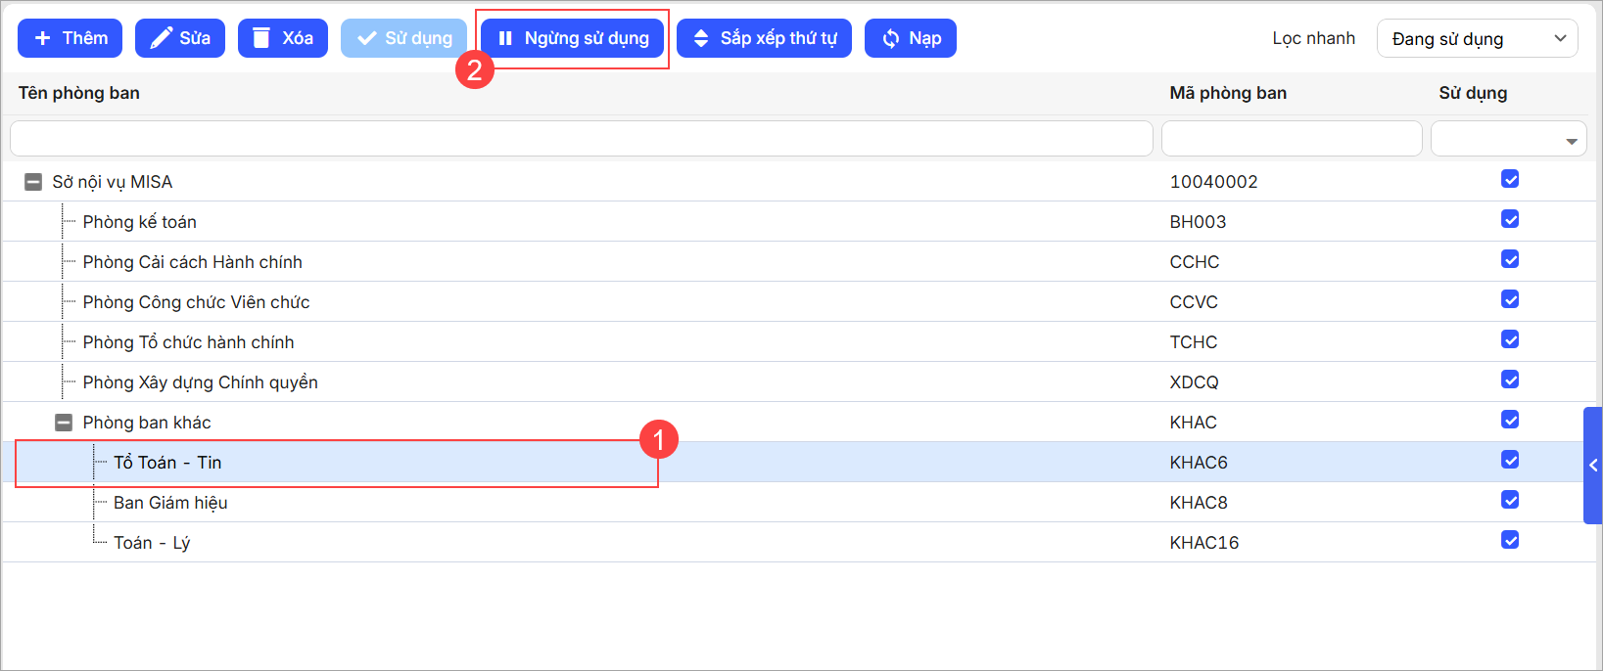
Task: Toggle the checkbox for Sở nội vụ MISA
Action: [x=1510, y=179]
